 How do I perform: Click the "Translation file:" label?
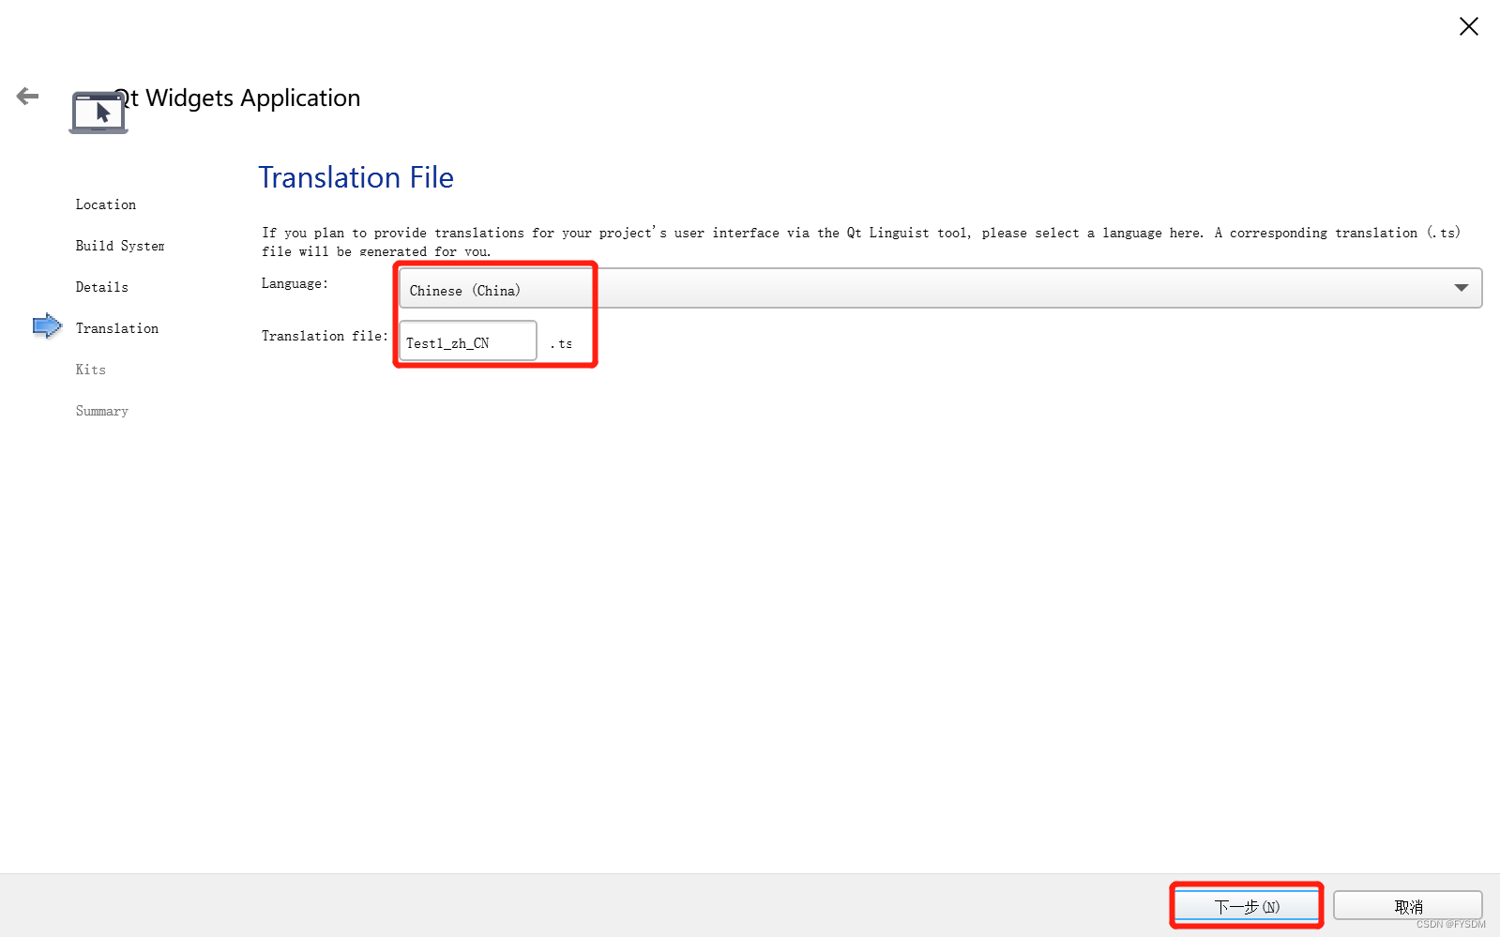325,336
